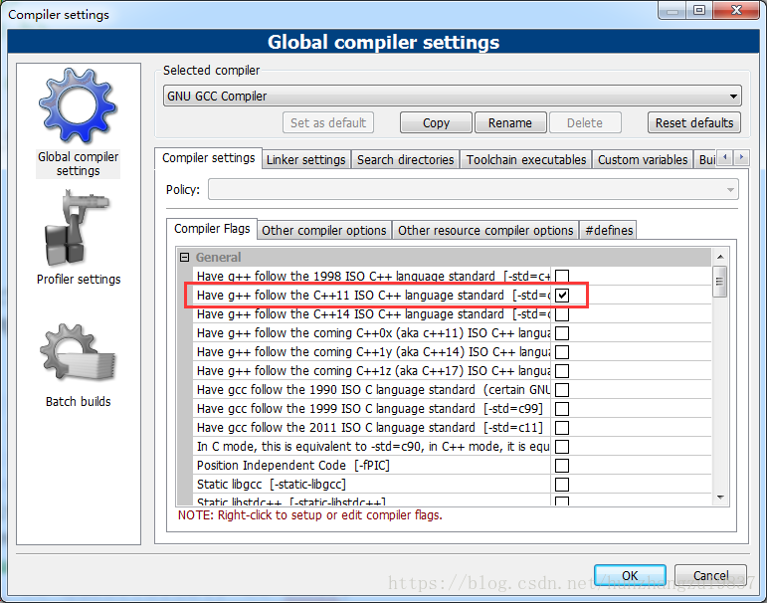Image resolution: width=767 pixels, height=603 pixels.
Task: Uncheck the C++11 ISO standard checkbox
Action: pos(562,296)
